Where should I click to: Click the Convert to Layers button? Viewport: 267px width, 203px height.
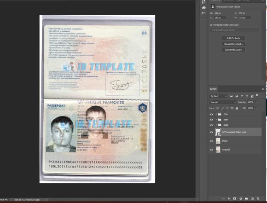pos(233,50)
